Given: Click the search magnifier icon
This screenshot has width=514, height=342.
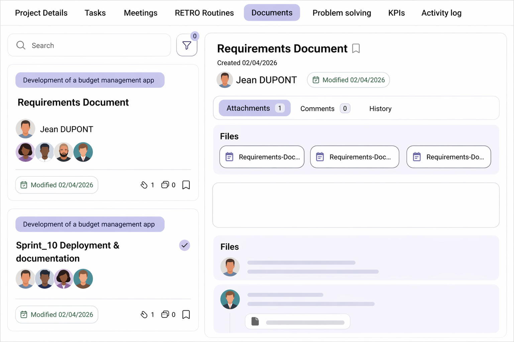Looking at the screenshot, I should pyautogui.click(x=21, y=45).
